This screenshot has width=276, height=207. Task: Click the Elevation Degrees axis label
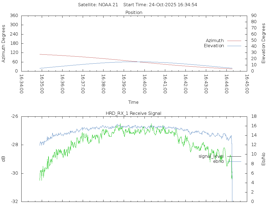[x=264, y=43]
